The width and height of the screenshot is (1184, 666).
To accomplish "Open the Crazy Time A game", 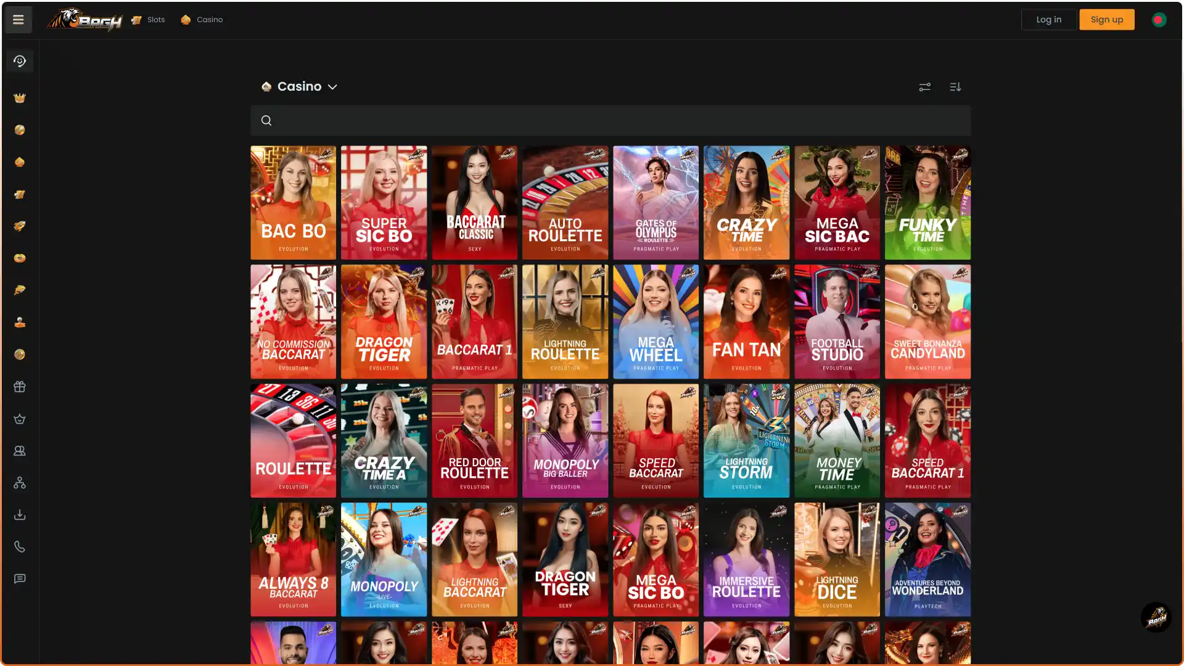I will pos(384,441).
